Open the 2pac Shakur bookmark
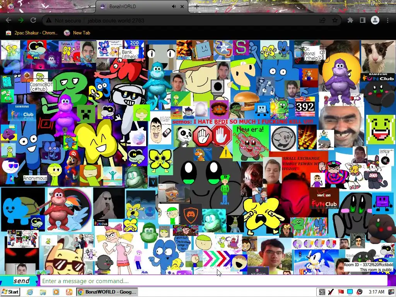The width and height of the screenshot is (396, 297). coord(32,33)
